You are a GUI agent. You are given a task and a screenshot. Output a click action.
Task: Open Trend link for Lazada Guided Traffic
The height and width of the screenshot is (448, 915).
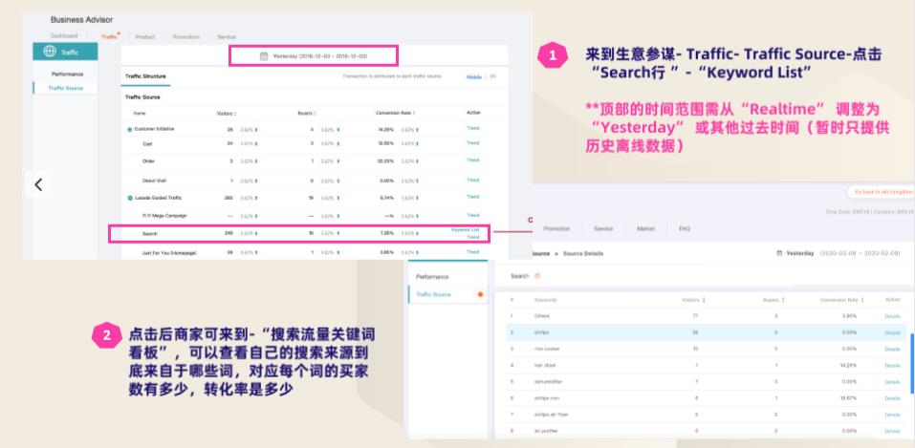tap(472, 197)
